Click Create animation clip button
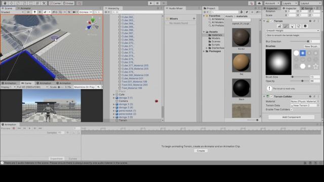Image resolution: width=324 pixels, height=182 pixels. click(x=200, y=151)
